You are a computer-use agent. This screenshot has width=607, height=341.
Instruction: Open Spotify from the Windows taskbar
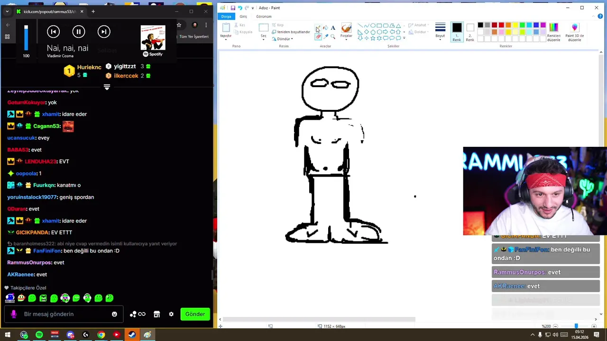pos(39,335)
